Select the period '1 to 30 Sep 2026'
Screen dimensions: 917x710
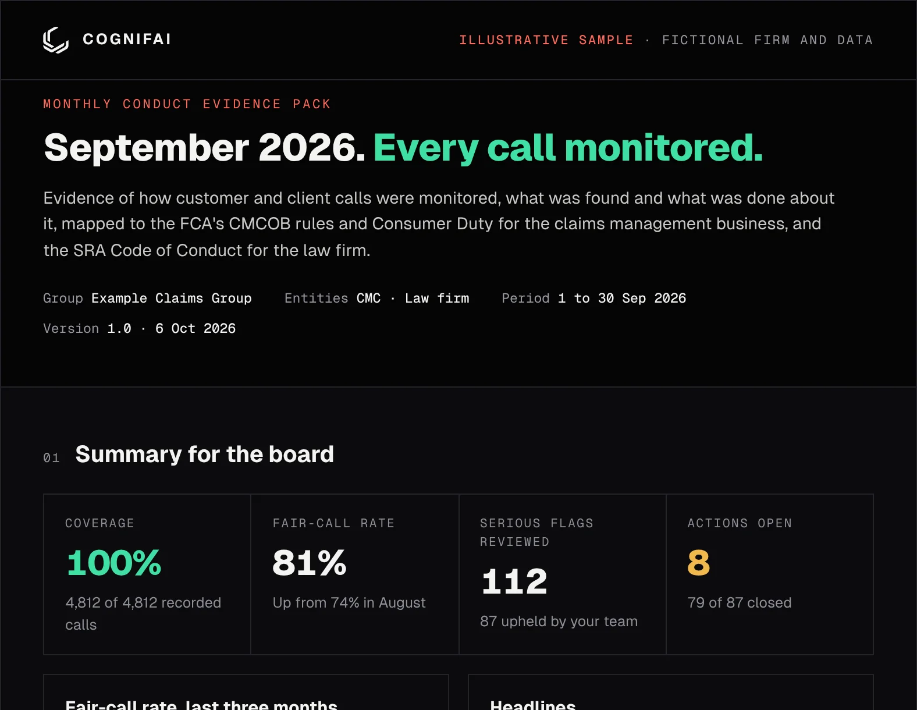[622, 298]
